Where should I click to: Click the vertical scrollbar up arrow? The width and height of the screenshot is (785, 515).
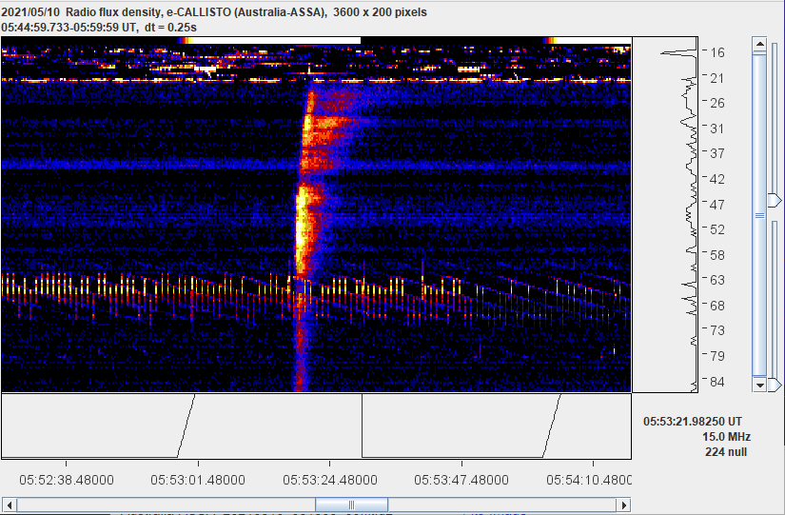tap(759, 44)
